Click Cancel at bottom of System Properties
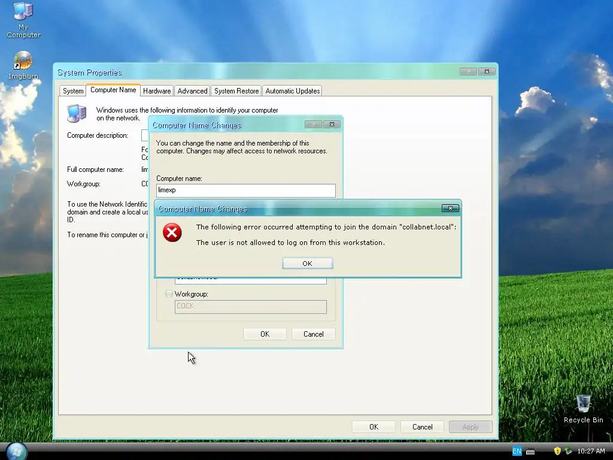The height and width of the screenshot is (460, 613). [422, 426]
